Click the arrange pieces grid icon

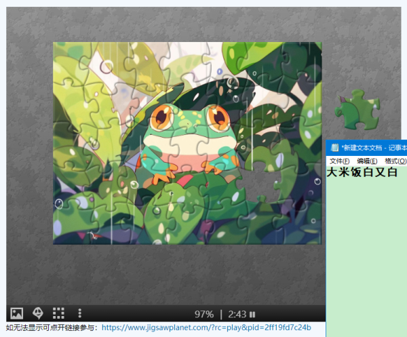(x=59, y=313)
